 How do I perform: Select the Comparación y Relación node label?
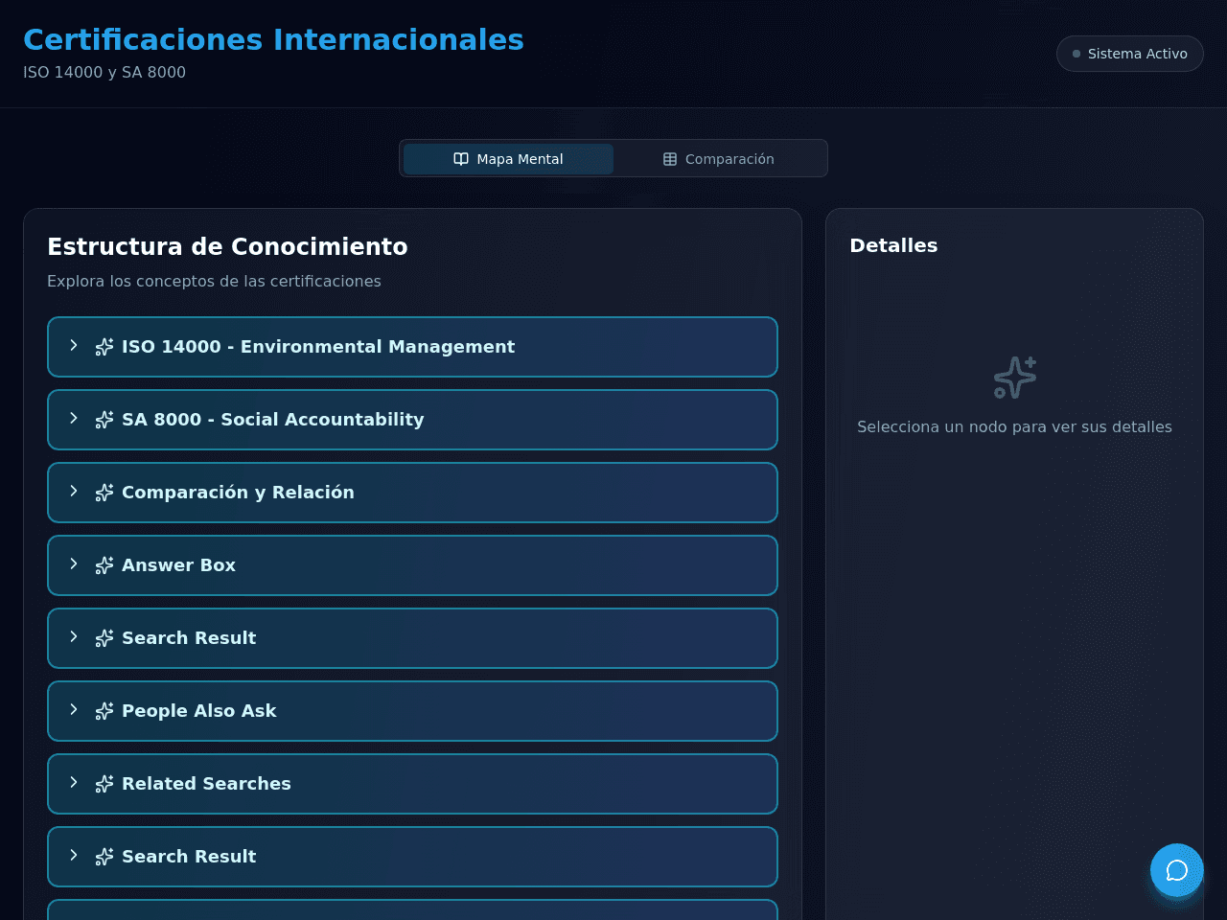238,493
